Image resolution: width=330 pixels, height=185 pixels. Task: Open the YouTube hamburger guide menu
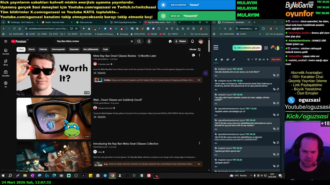6,41
